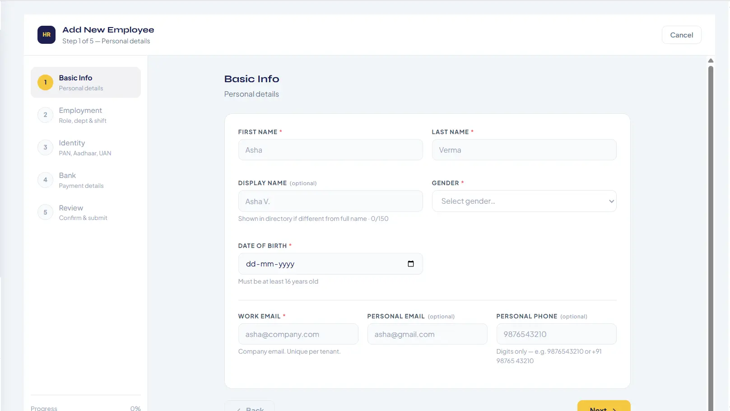Focus the Display Name field
Image resolution: width=730 pixels, height=411 pixels.
coord(330,201)
